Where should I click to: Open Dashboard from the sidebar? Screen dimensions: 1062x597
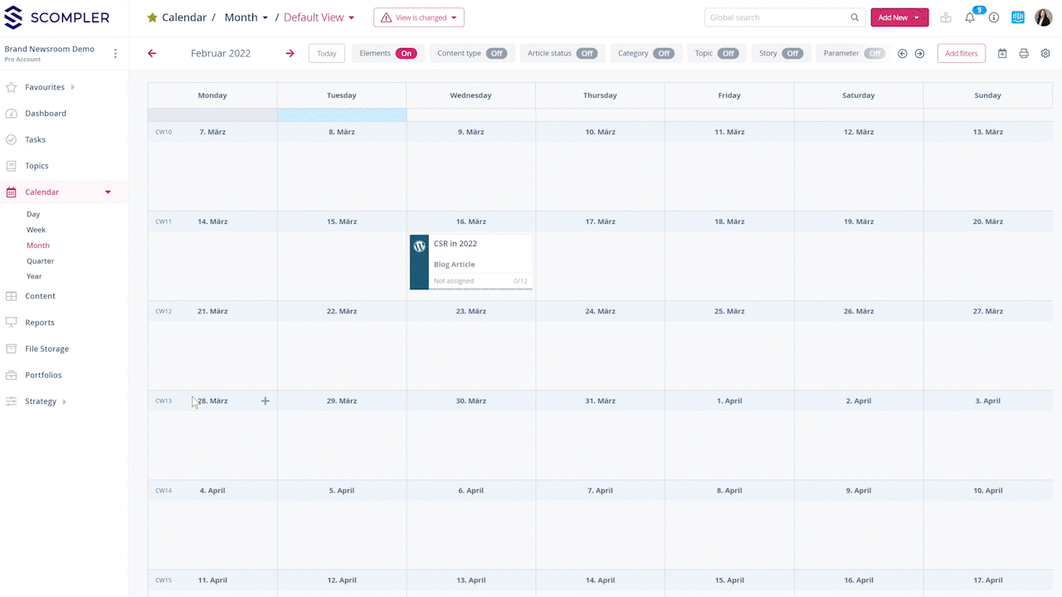[45, 114]
